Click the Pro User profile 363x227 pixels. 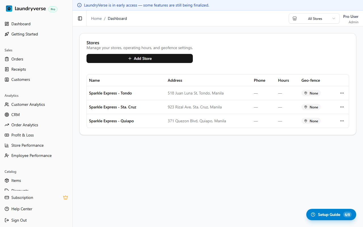click(351, 19)
